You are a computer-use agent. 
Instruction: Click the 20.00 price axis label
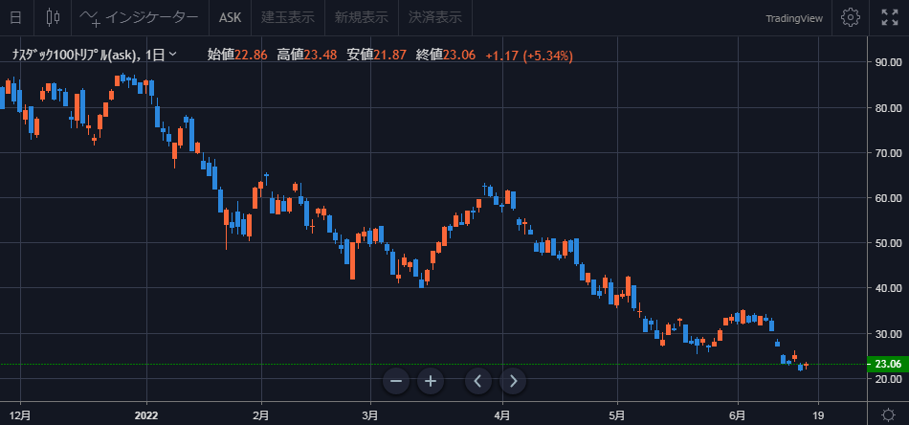click(888, 379)
